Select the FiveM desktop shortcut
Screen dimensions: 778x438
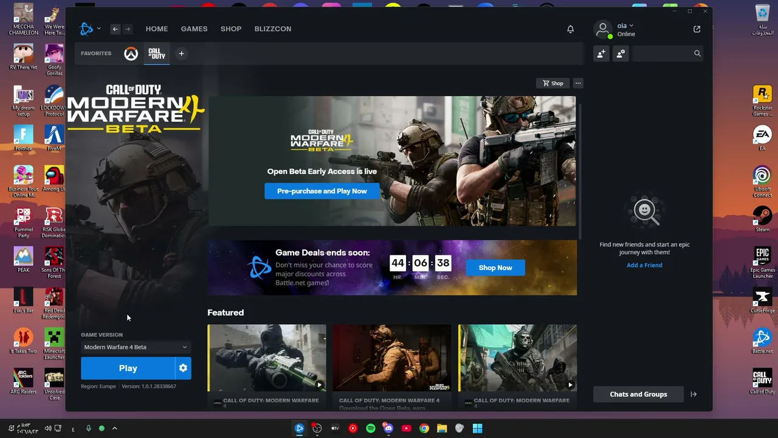(54, 137)
